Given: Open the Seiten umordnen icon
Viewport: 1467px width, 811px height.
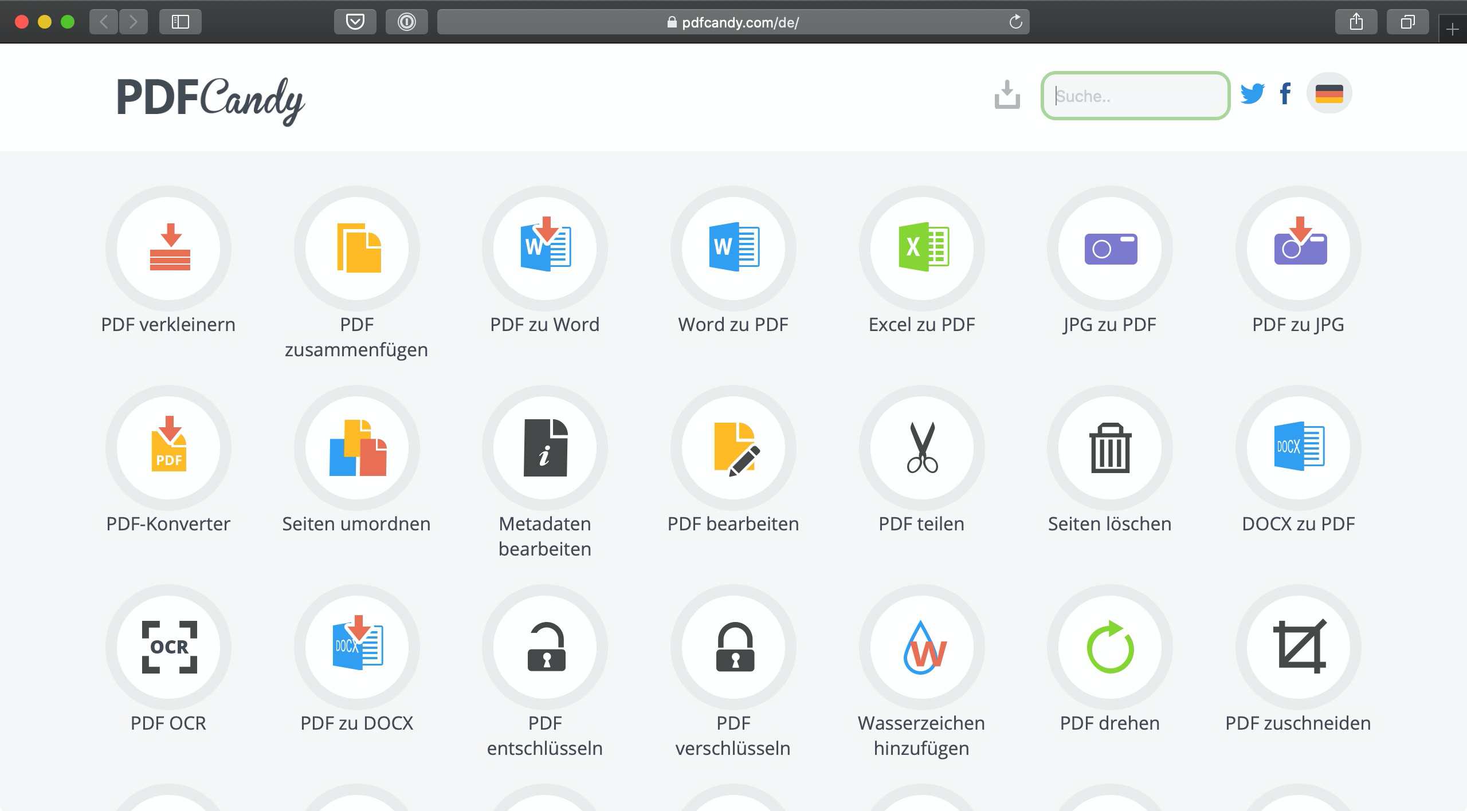Looking at the screenshot, I should (357, 448).
